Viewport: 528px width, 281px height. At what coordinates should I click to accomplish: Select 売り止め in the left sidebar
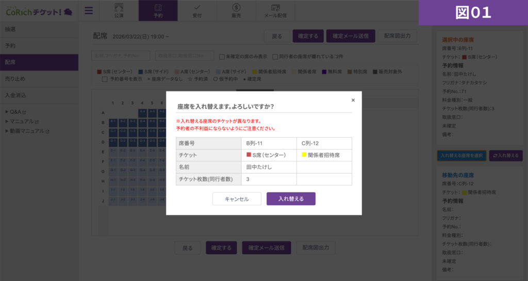(15, 79)
